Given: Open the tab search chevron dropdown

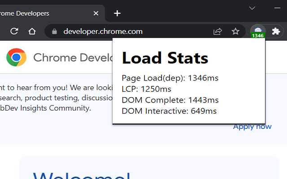Looking at the screenshot, I should point(252,8).
